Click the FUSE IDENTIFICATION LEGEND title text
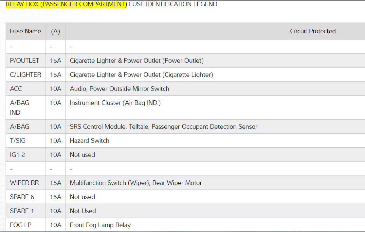This screenshot has width=365, height=232. pos(173,5)
